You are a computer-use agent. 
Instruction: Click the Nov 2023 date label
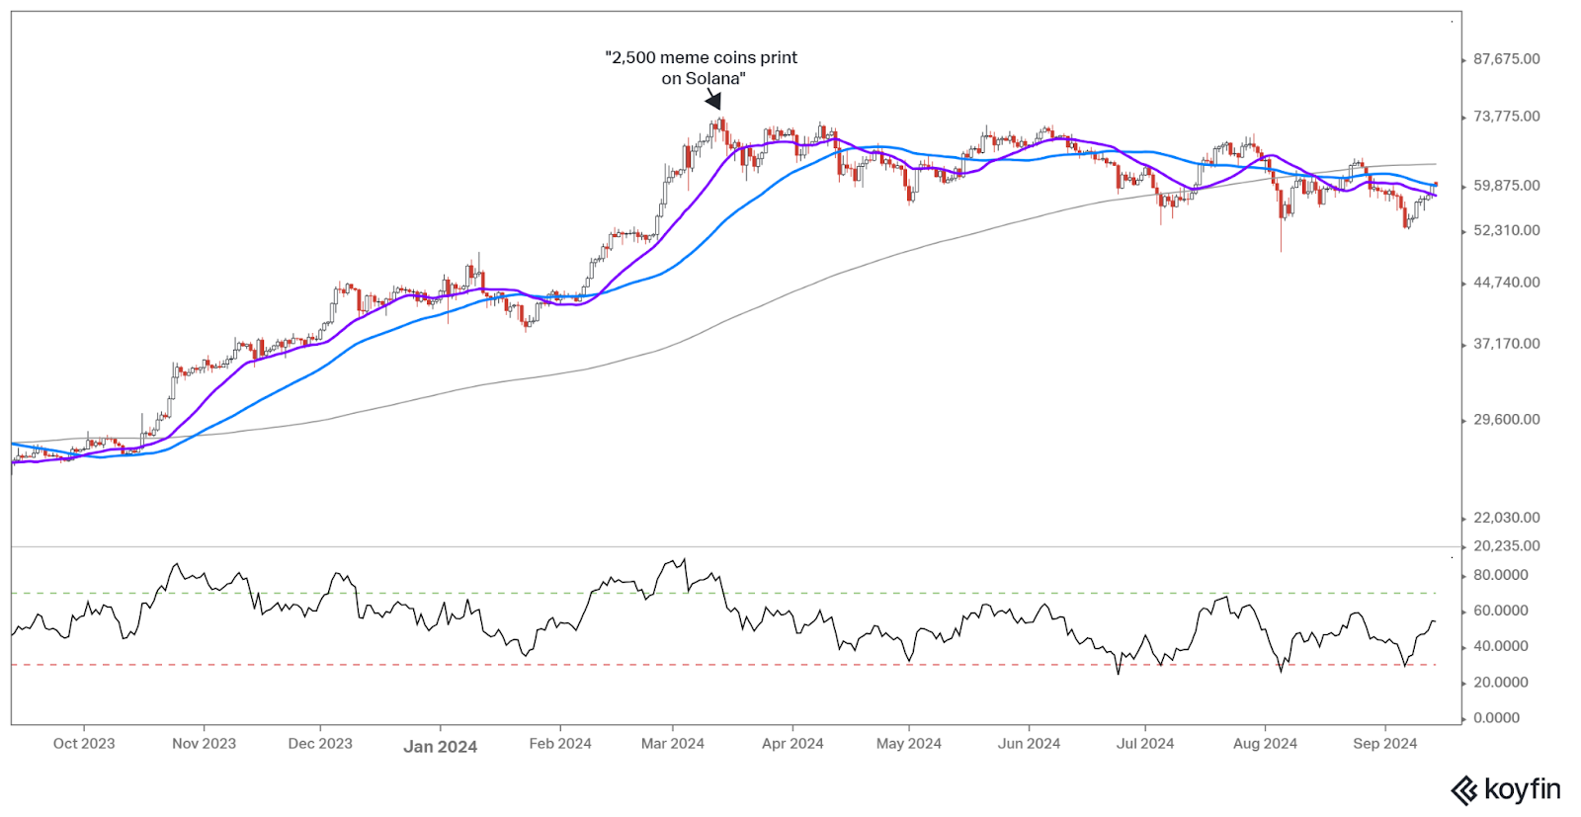(204, 744)
